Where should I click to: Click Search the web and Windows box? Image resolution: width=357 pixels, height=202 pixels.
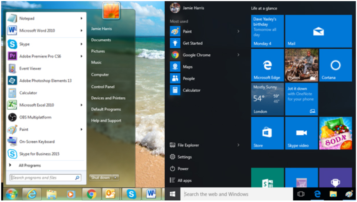[x=236, y=194]
